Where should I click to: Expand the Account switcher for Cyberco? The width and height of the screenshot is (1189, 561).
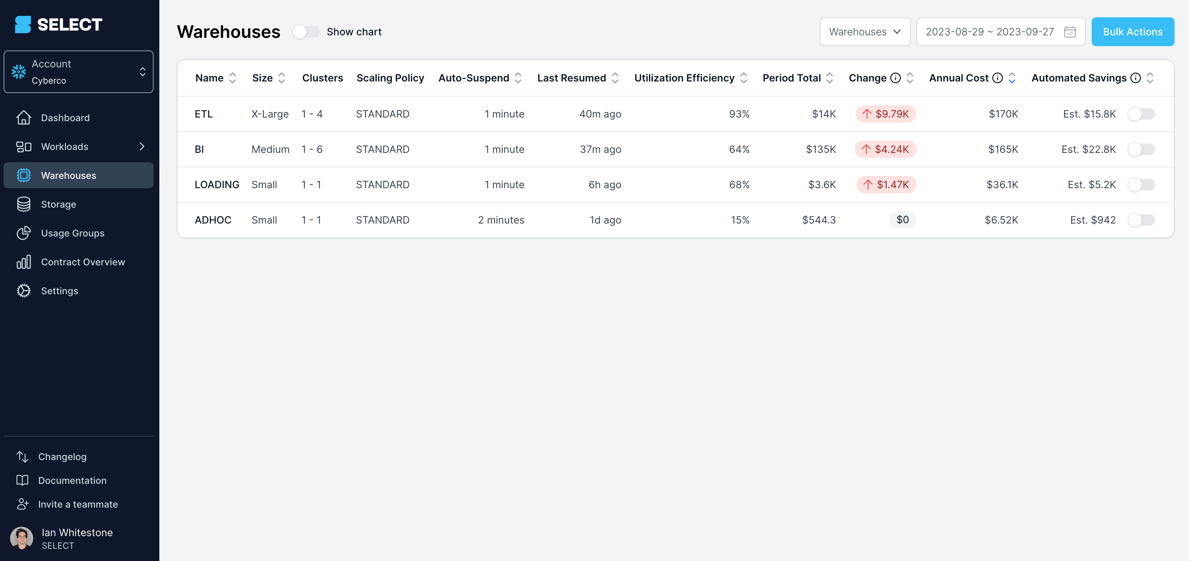[143, 72]
